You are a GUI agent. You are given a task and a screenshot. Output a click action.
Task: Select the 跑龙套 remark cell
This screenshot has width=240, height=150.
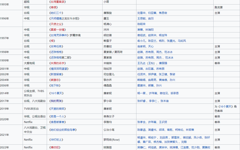coord(226,8)
